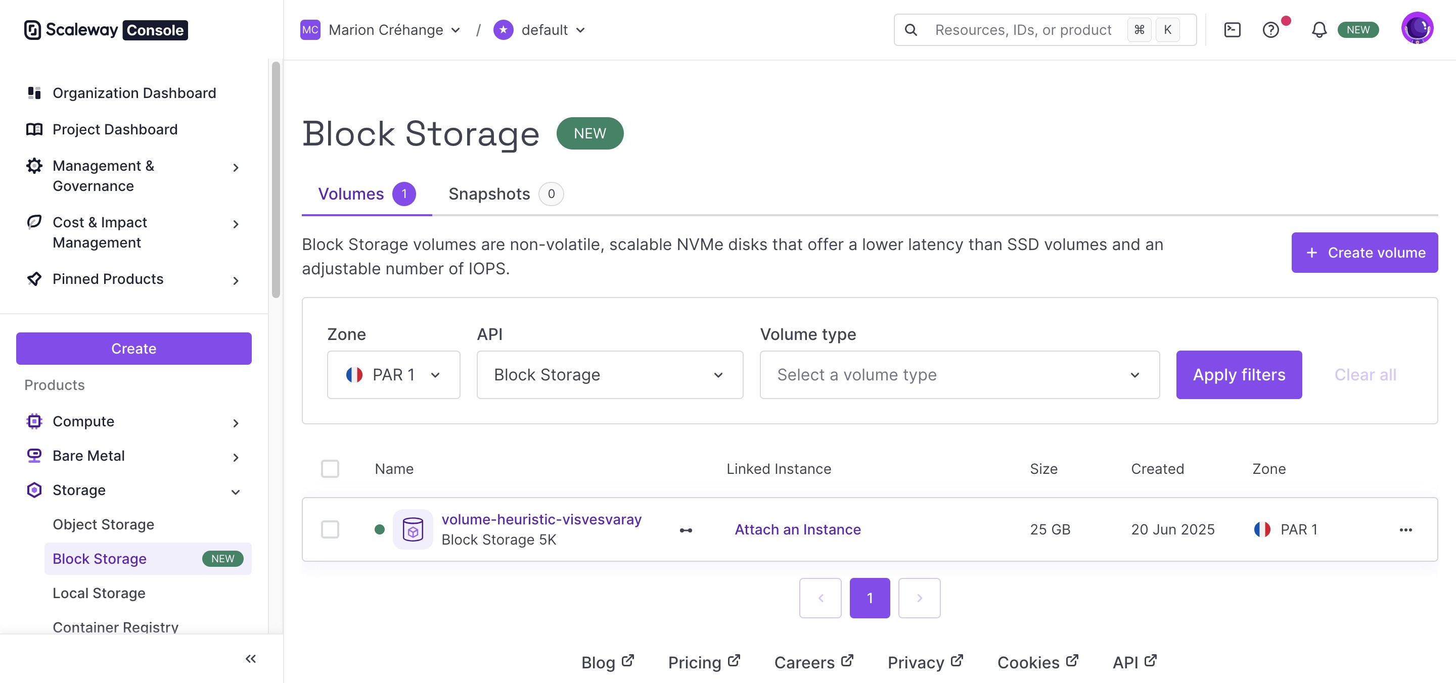The width and height of the screenshot is (1456, 683).
Task: Click the Size column header
Action: [x=1043, y=469]
